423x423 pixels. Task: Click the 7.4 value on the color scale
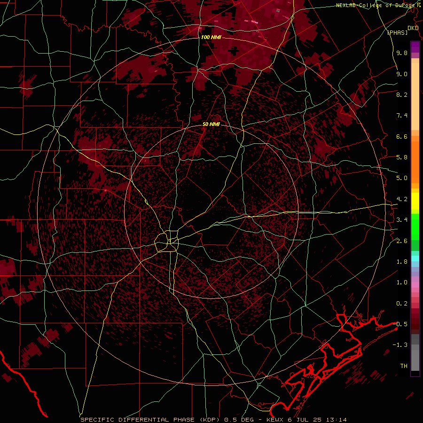coord(402,116)
